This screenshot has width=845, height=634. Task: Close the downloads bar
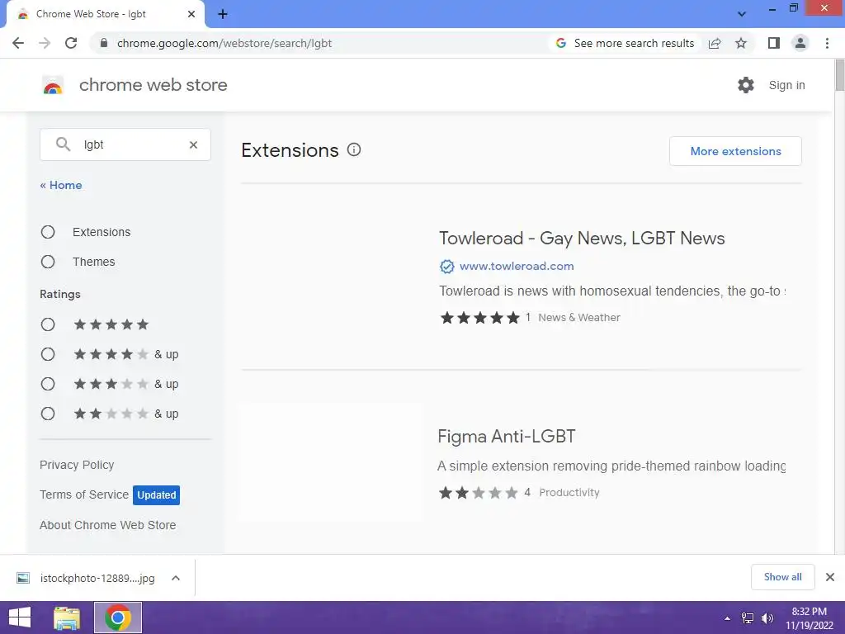pos(830,577)
